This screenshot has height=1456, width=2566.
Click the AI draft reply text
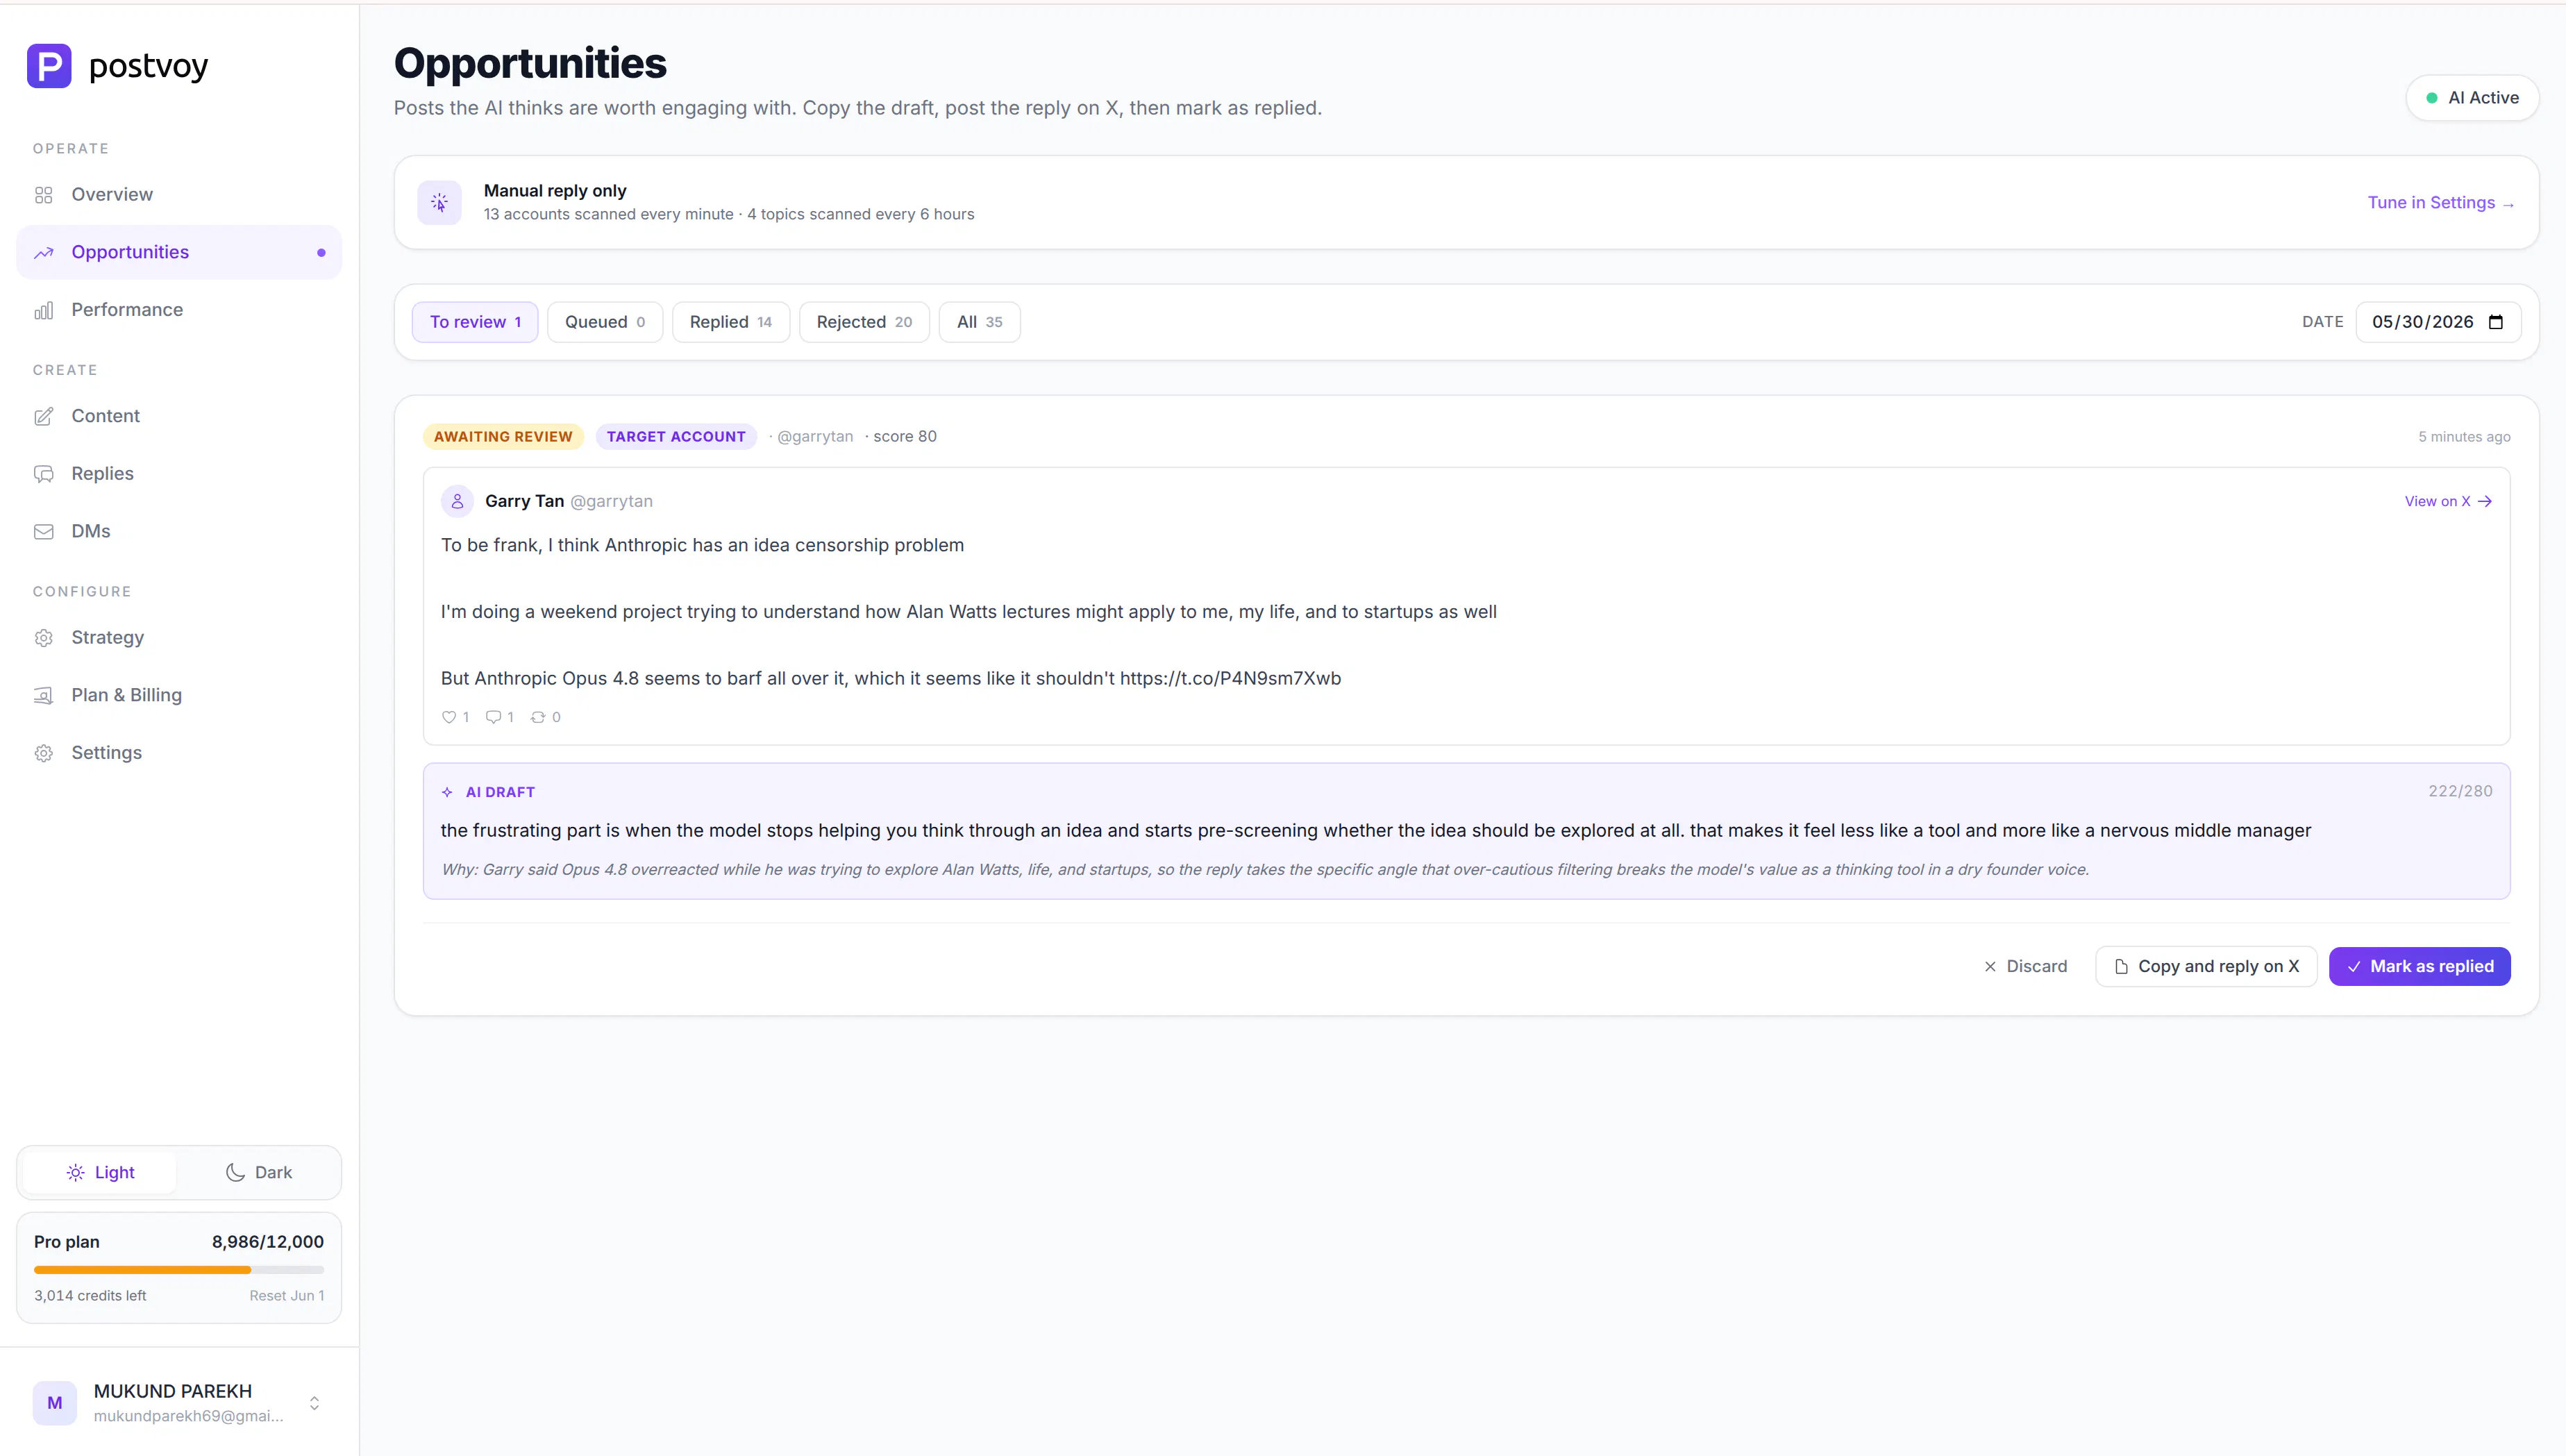[1375, 831]
